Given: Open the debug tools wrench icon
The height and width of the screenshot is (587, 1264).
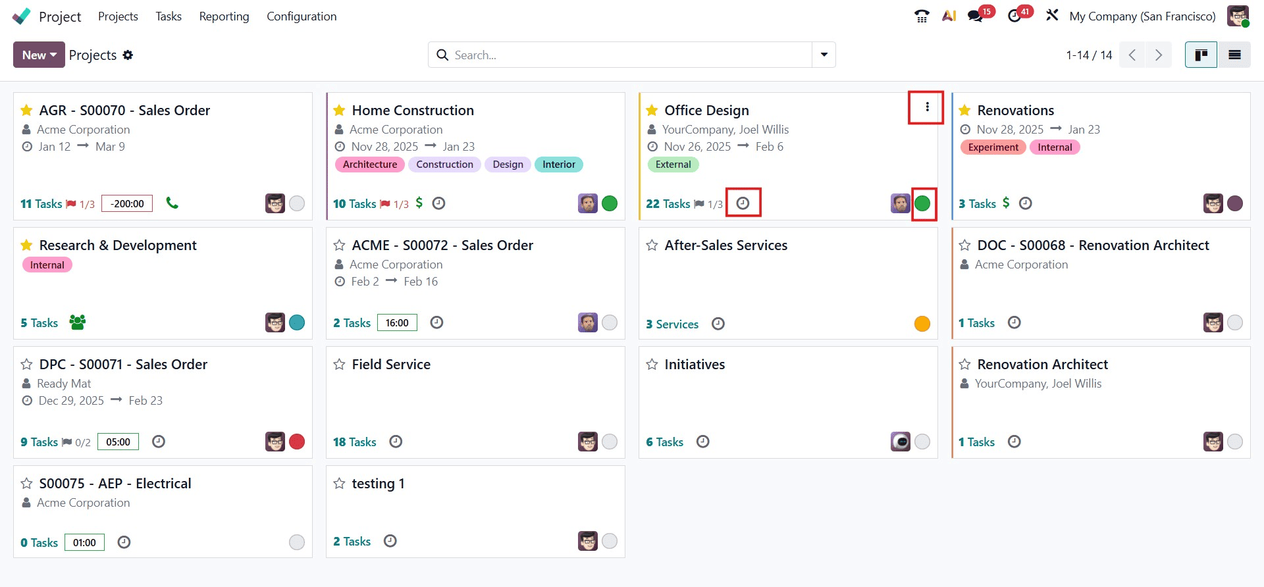Looking at the screenshot, I should (x=1052, y=15).
